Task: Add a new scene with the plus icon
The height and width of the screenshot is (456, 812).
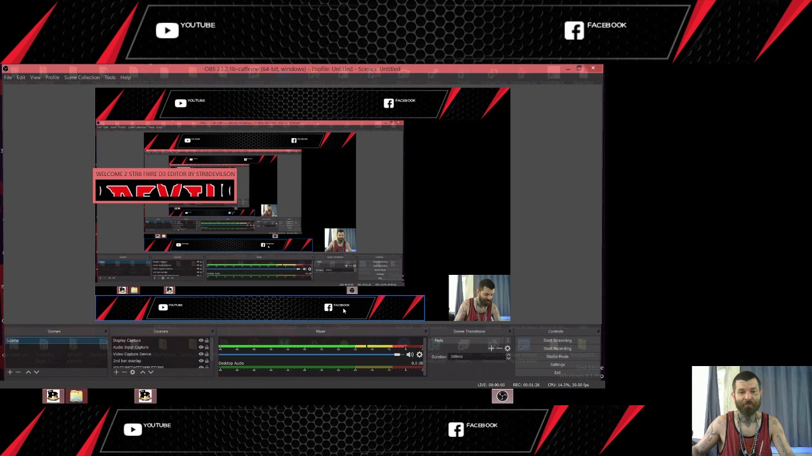Action: 10,372
